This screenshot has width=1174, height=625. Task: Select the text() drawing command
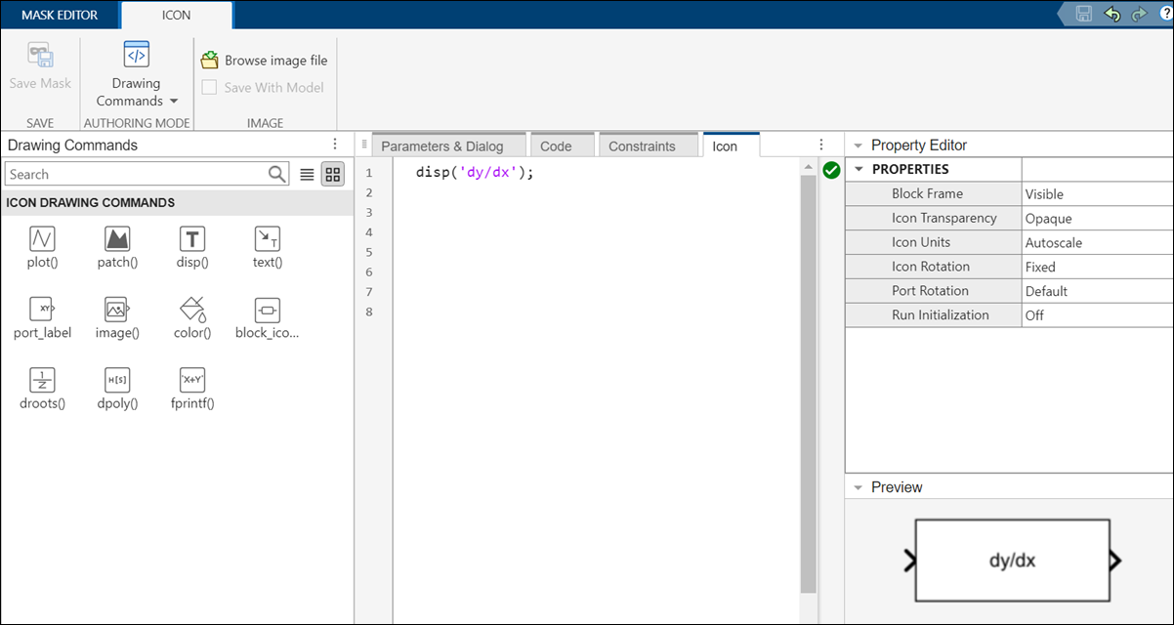point(266,247)
